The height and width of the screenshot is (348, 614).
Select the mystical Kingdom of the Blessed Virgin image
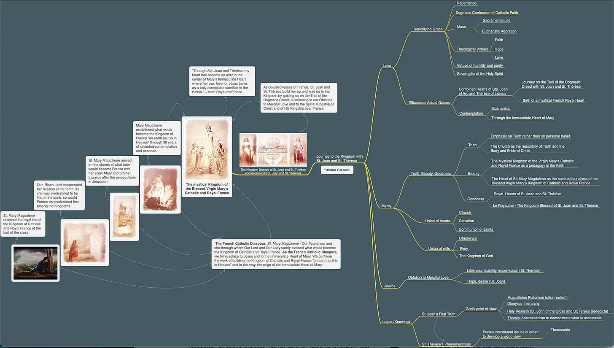(207, 156)
